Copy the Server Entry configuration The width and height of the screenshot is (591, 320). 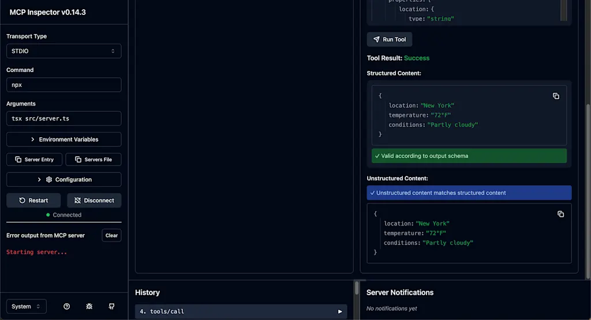click(34, 159)
